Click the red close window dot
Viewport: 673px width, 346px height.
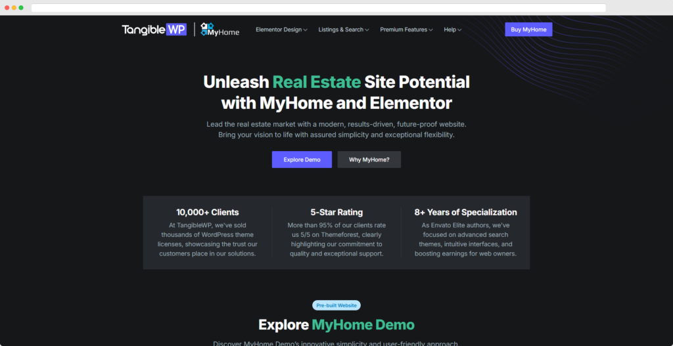coord(7,8)
